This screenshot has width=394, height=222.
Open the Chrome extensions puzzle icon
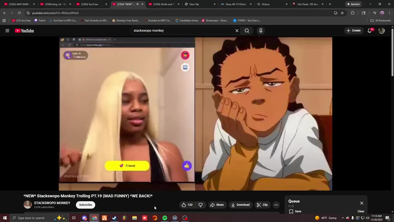tap(353, 13)
